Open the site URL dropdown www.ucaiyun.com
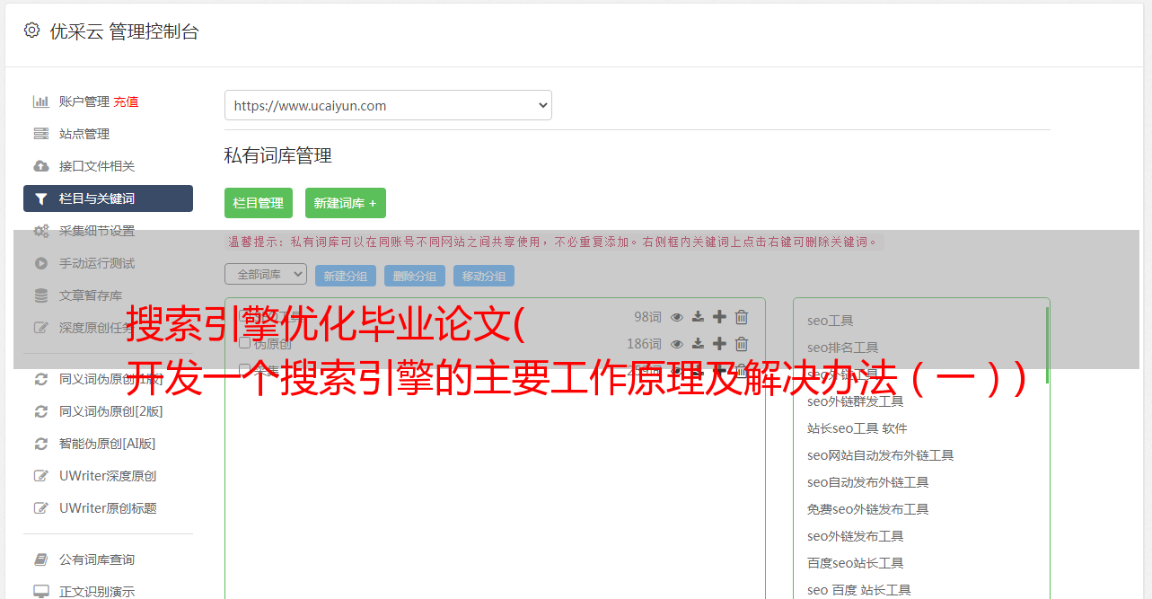Viewport: 1152px width, 599px height. pos(388,105)
